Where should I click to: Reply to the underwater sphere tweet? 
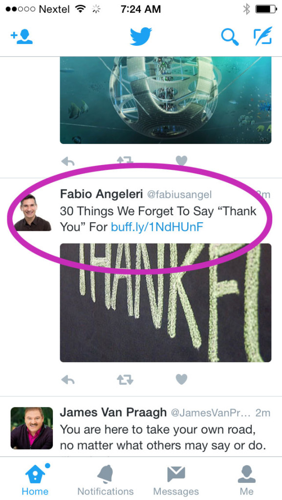coord(68,161)
